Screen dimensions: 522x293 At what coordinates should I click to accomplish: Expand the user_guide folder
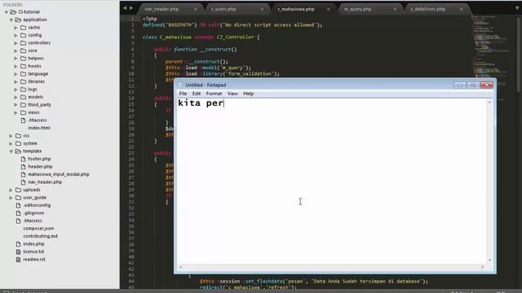click(x=11, y=198)
